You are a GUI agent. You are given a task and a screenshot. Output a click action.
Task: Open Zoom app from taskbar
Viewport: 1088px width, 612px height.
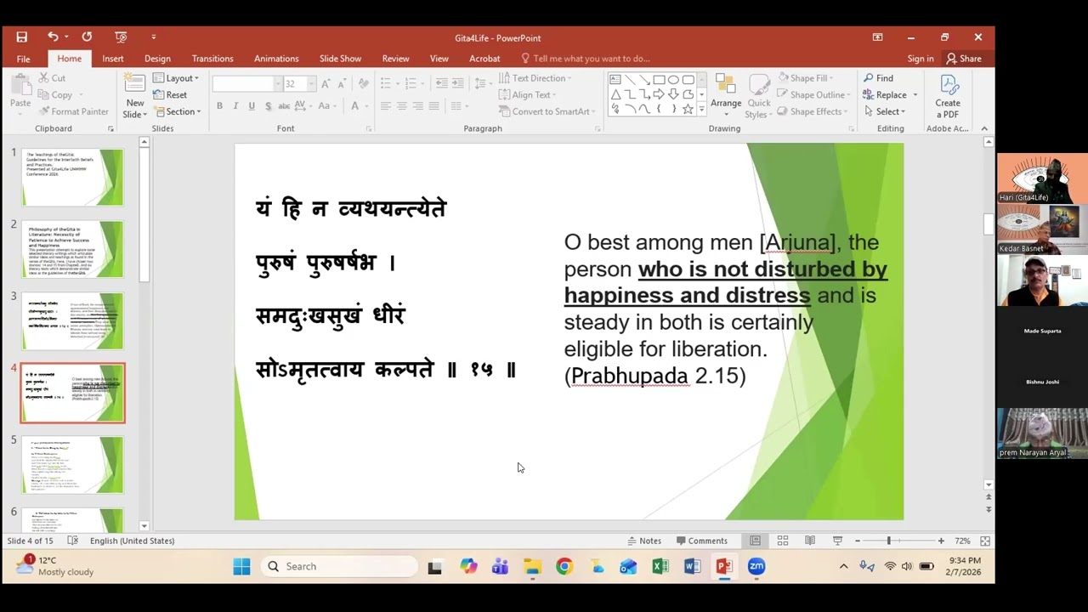pos(756,566)
